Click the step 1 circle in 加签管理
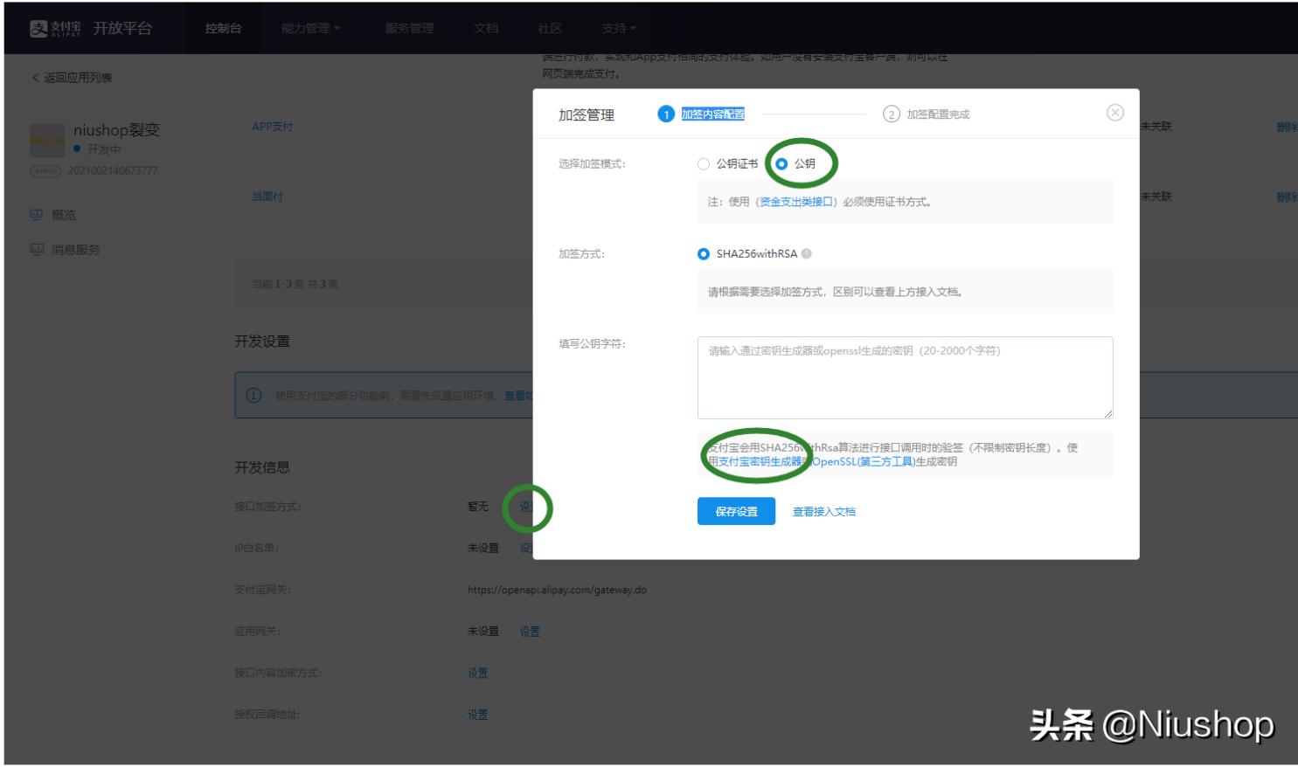The height and width of the screenshot is (767, 1298). coord(666,114)
